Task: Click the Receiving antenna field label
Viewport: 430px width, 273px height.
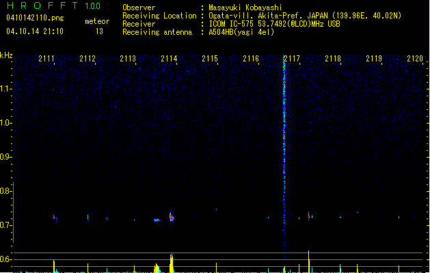Action: (x=157, y=32)
